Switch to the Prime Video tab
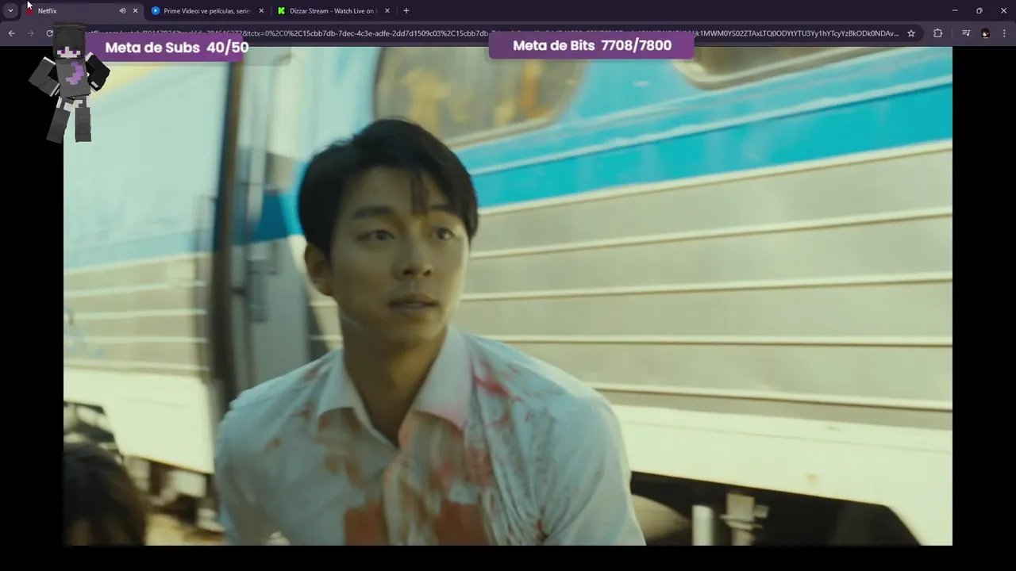This screenshot has height=571, width=1016. click(207, 11)
